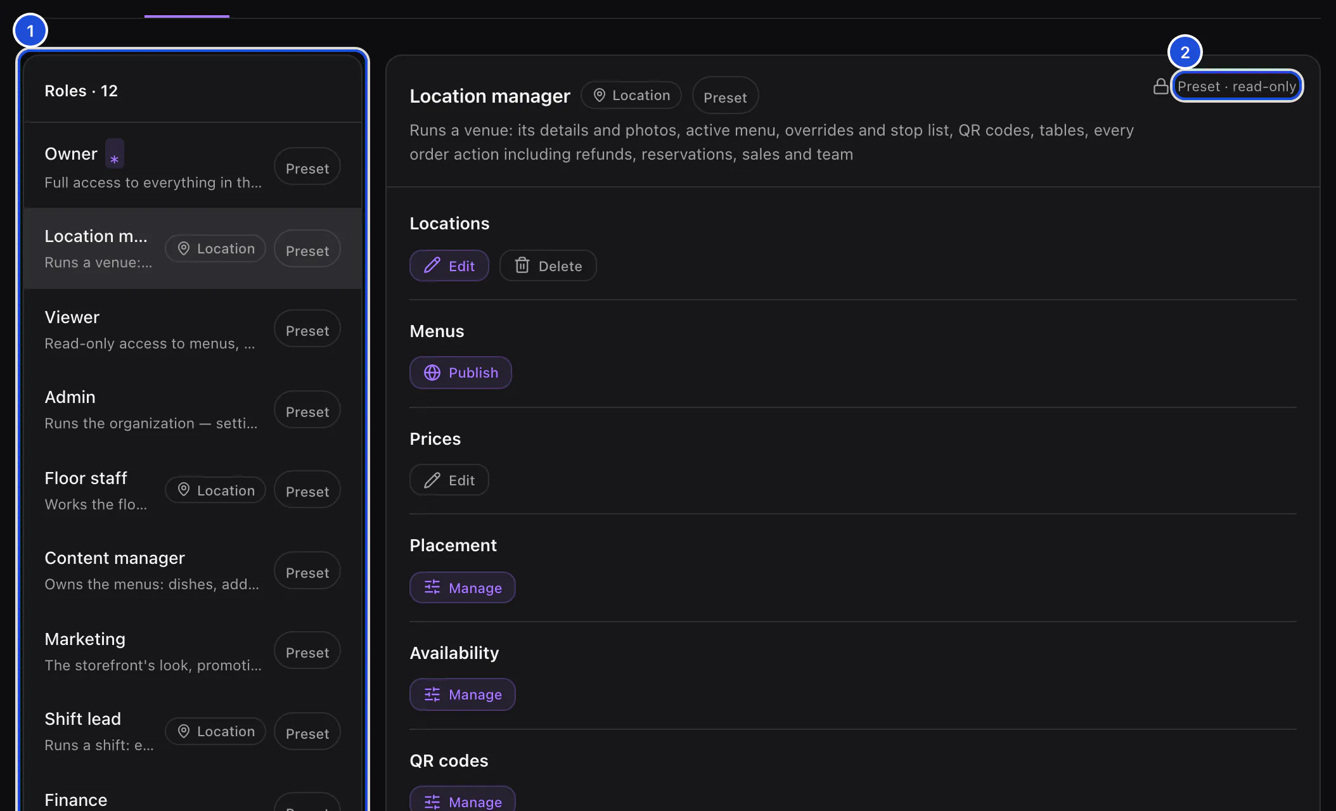The width and height of the screenshot is (1336, 811).
Task: Click the Preset badge on Content manager row
Action: point(307,572)
